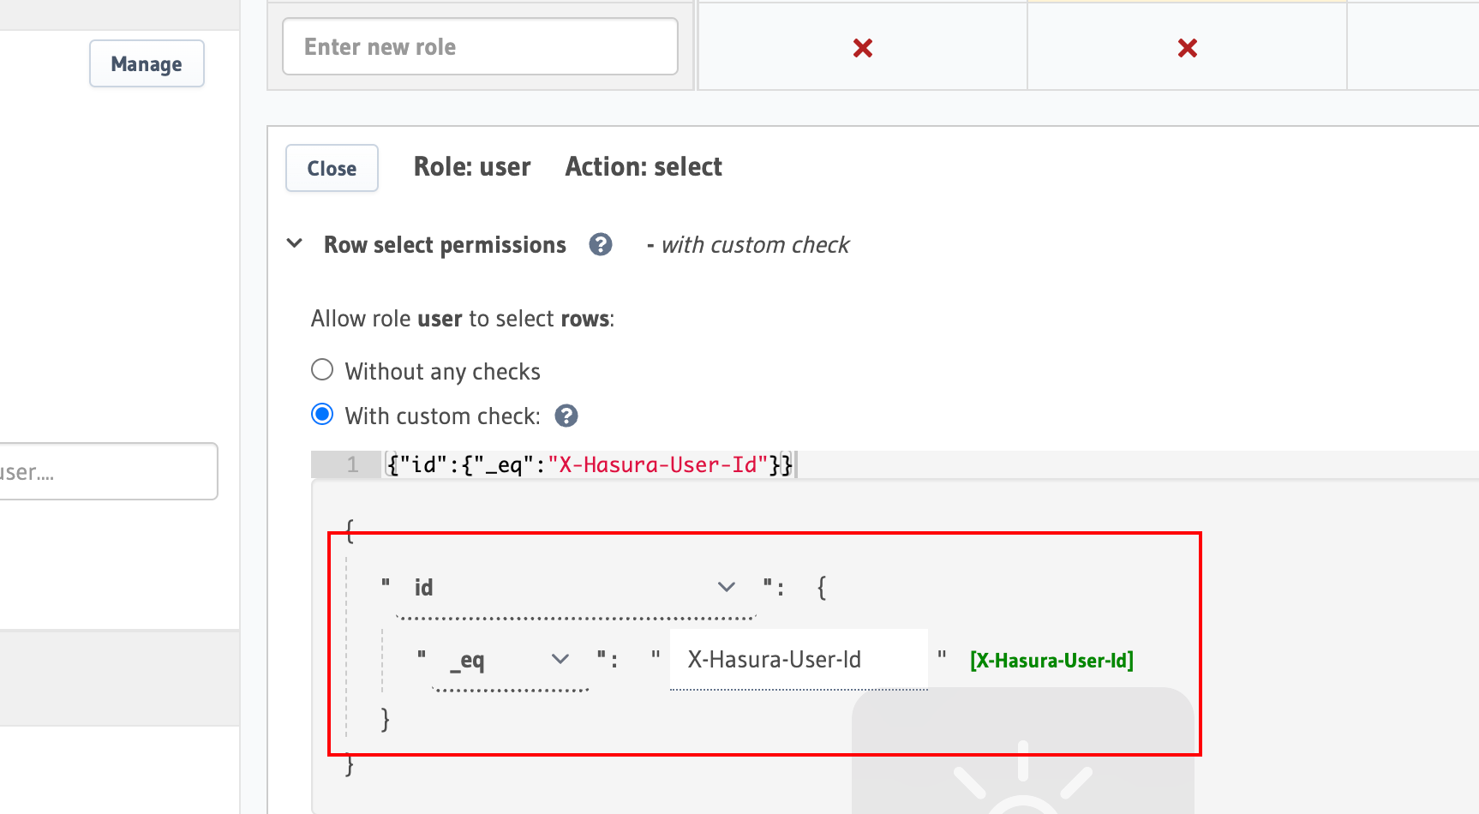Click into the JSON permission code editor line

click(929, 464)
